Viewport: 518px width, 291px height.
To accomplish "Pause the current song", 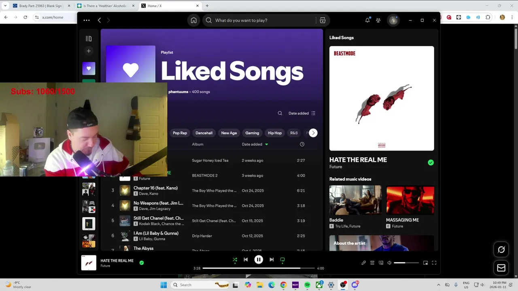I will [x=259, y=260].
